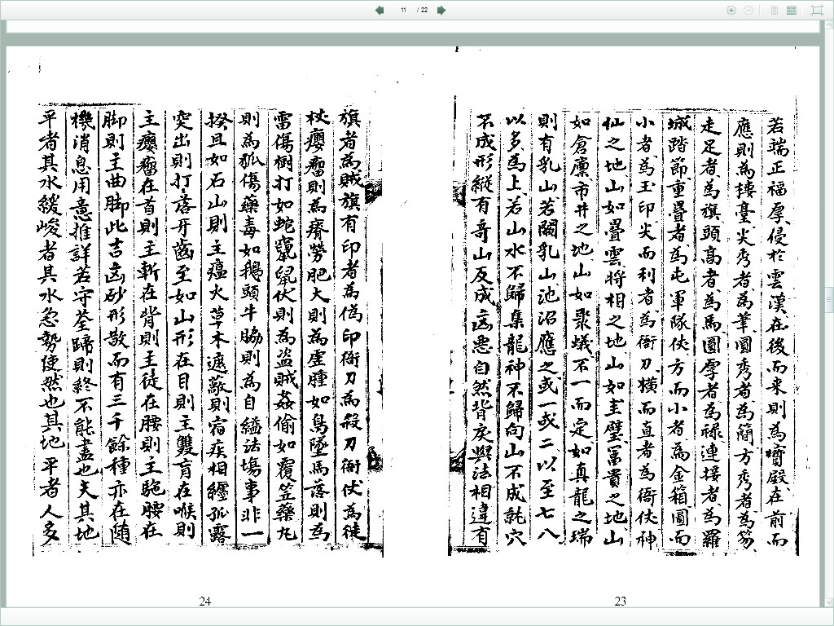Viewport: 834px width, 626px height.
Task: Switch to single-page view layout
Action: [774, 10]
